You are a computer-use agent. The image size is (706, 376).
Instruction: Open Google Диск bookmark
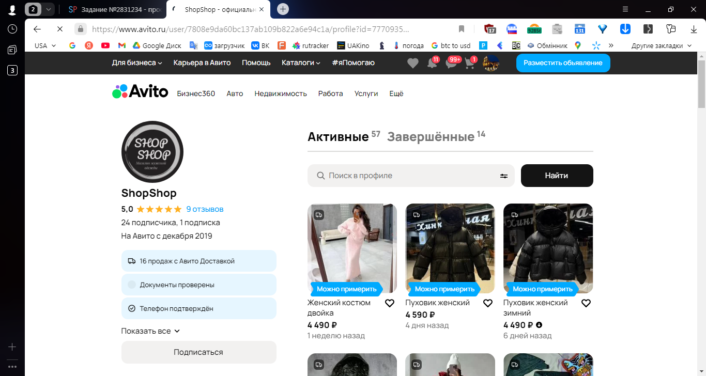(157, 45)
